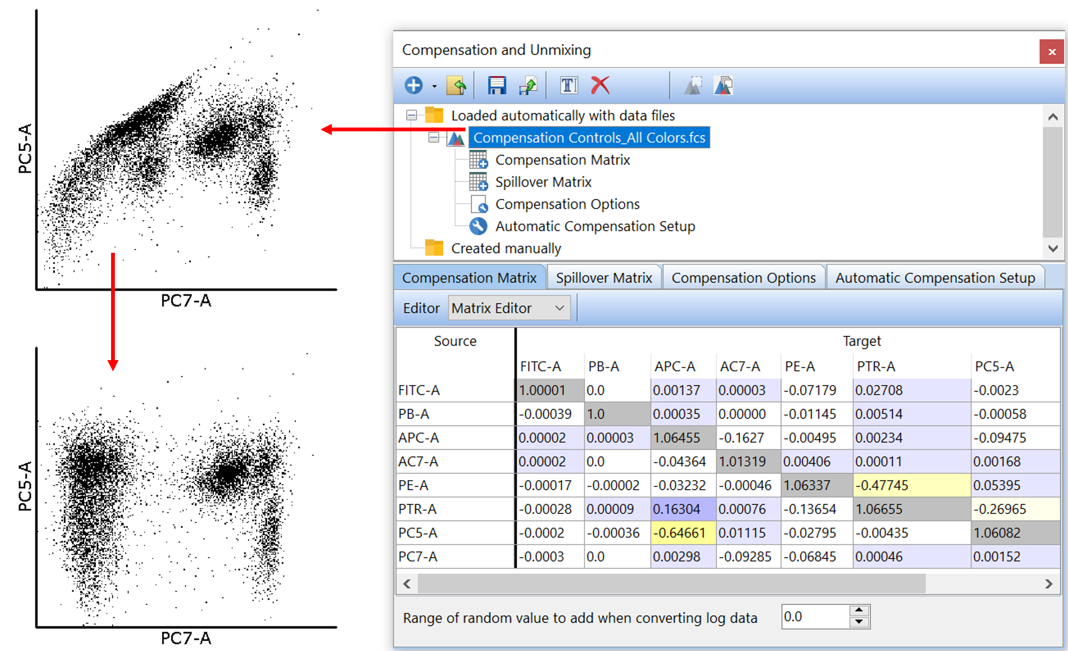Collapse the 'Loaded automatically with data files' folder
1068x651 pixels.
tap(411, 115)
